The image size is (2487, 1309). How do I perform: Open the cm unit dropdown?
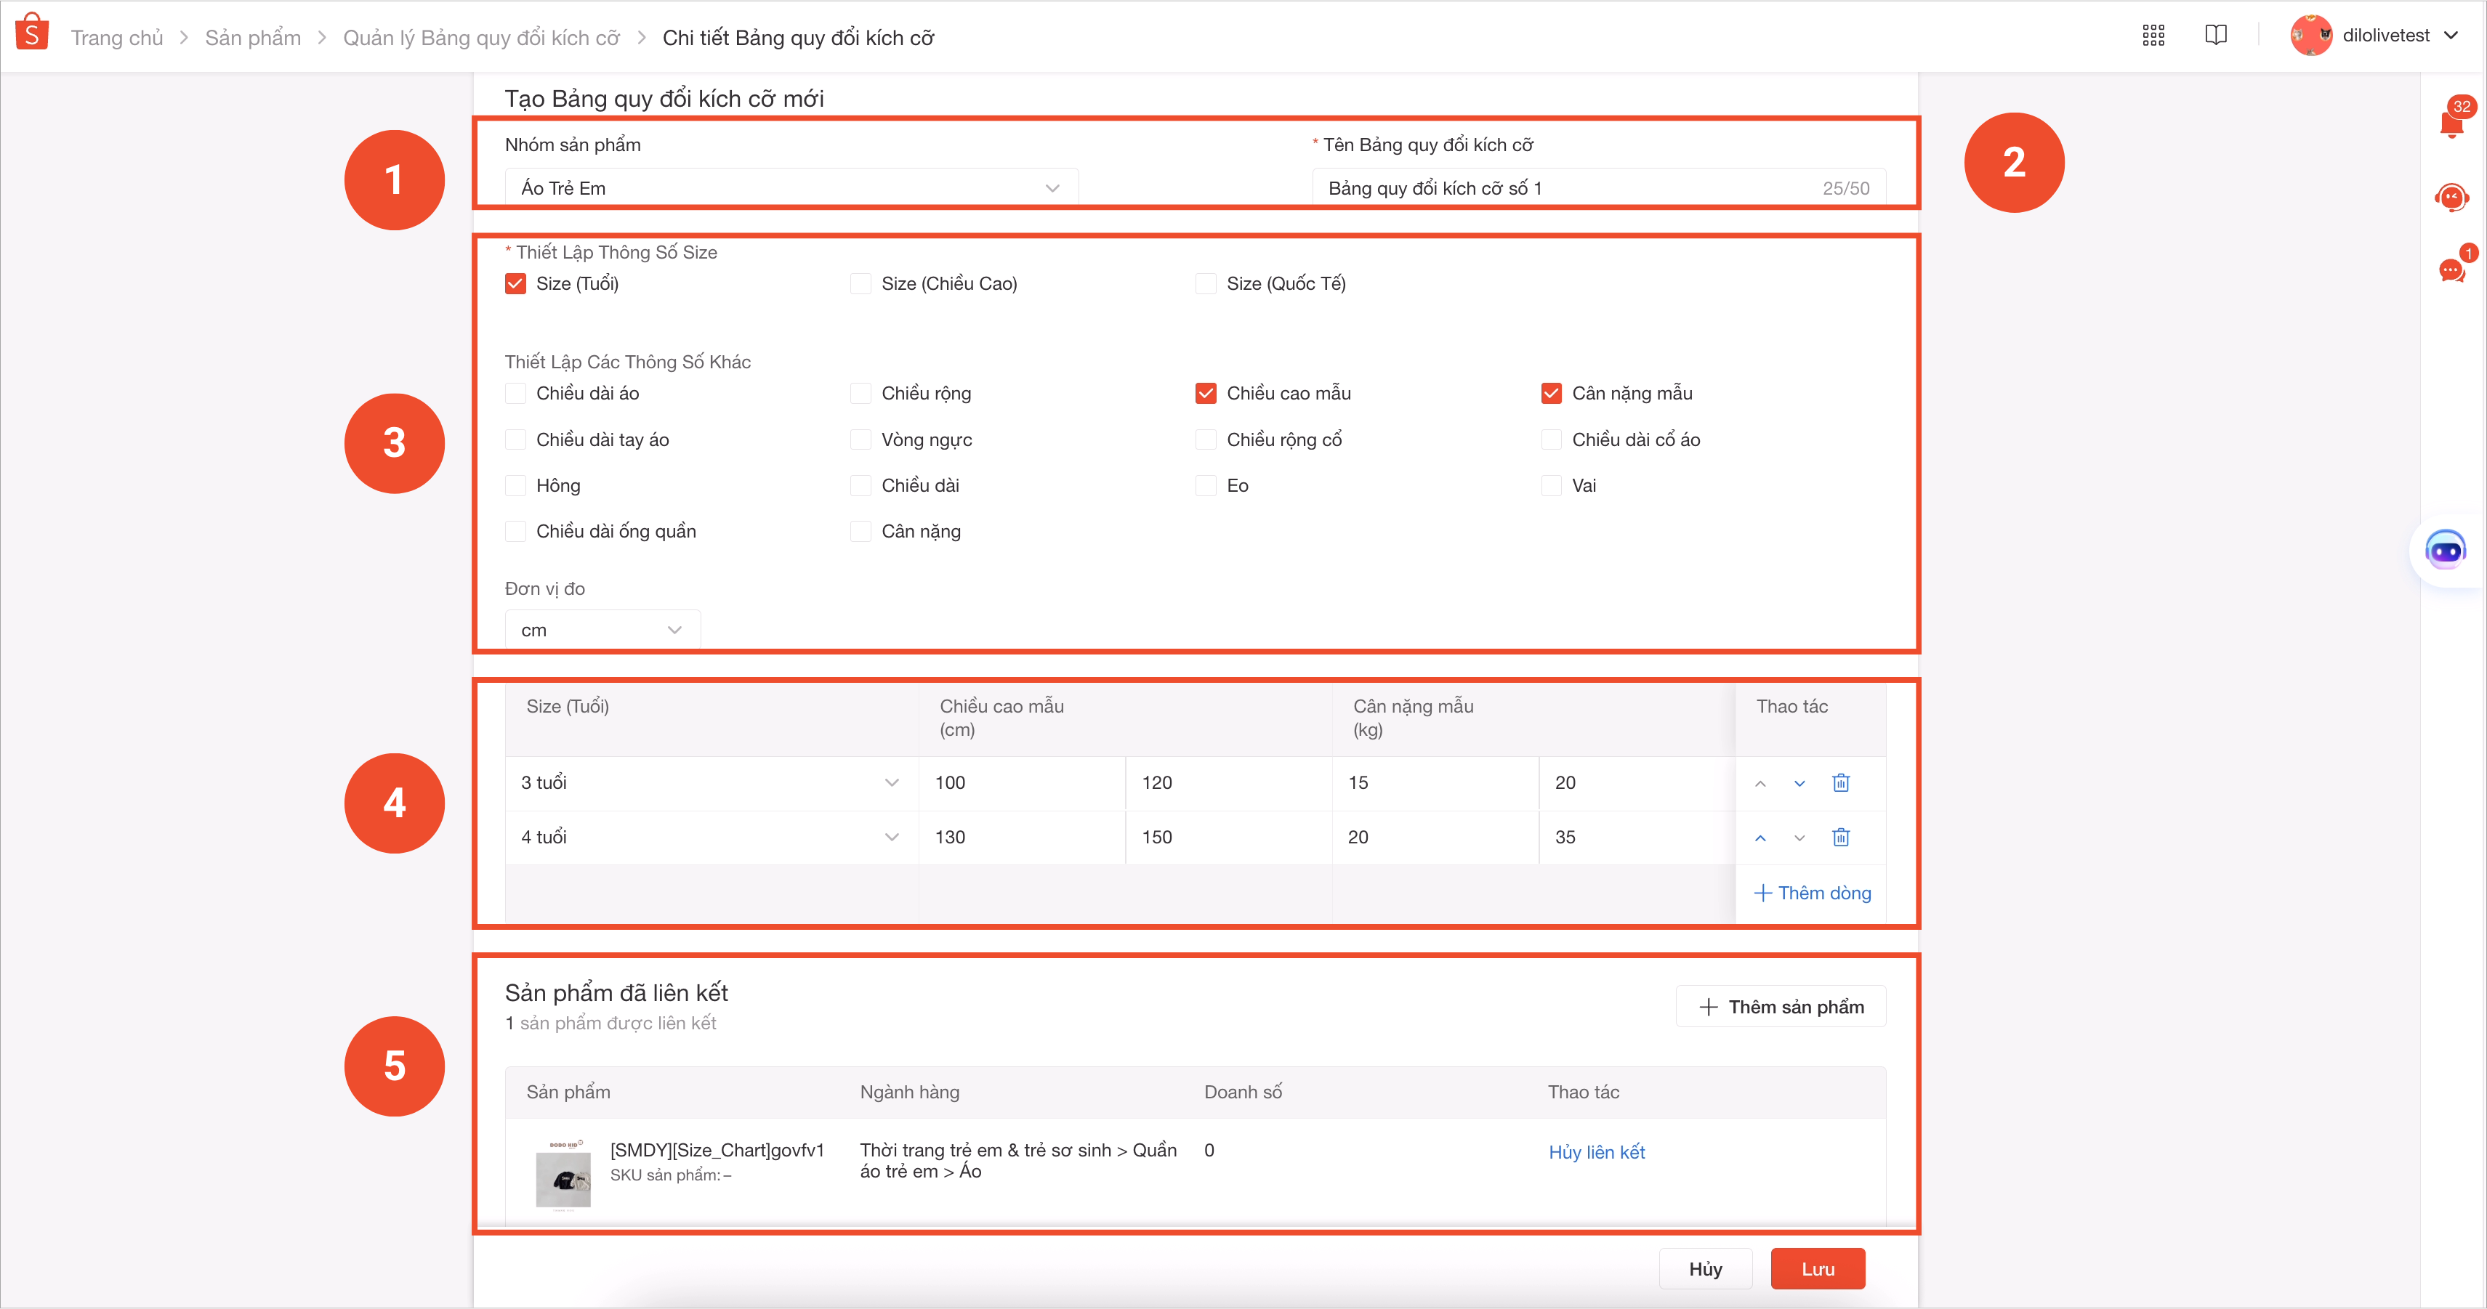coord(602,630)
